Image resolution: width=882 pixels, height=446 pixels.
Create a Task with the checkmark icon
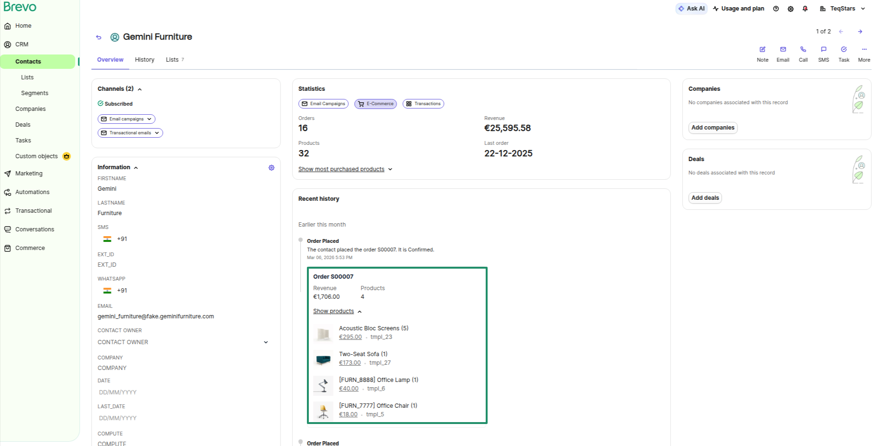click(844, 49)
